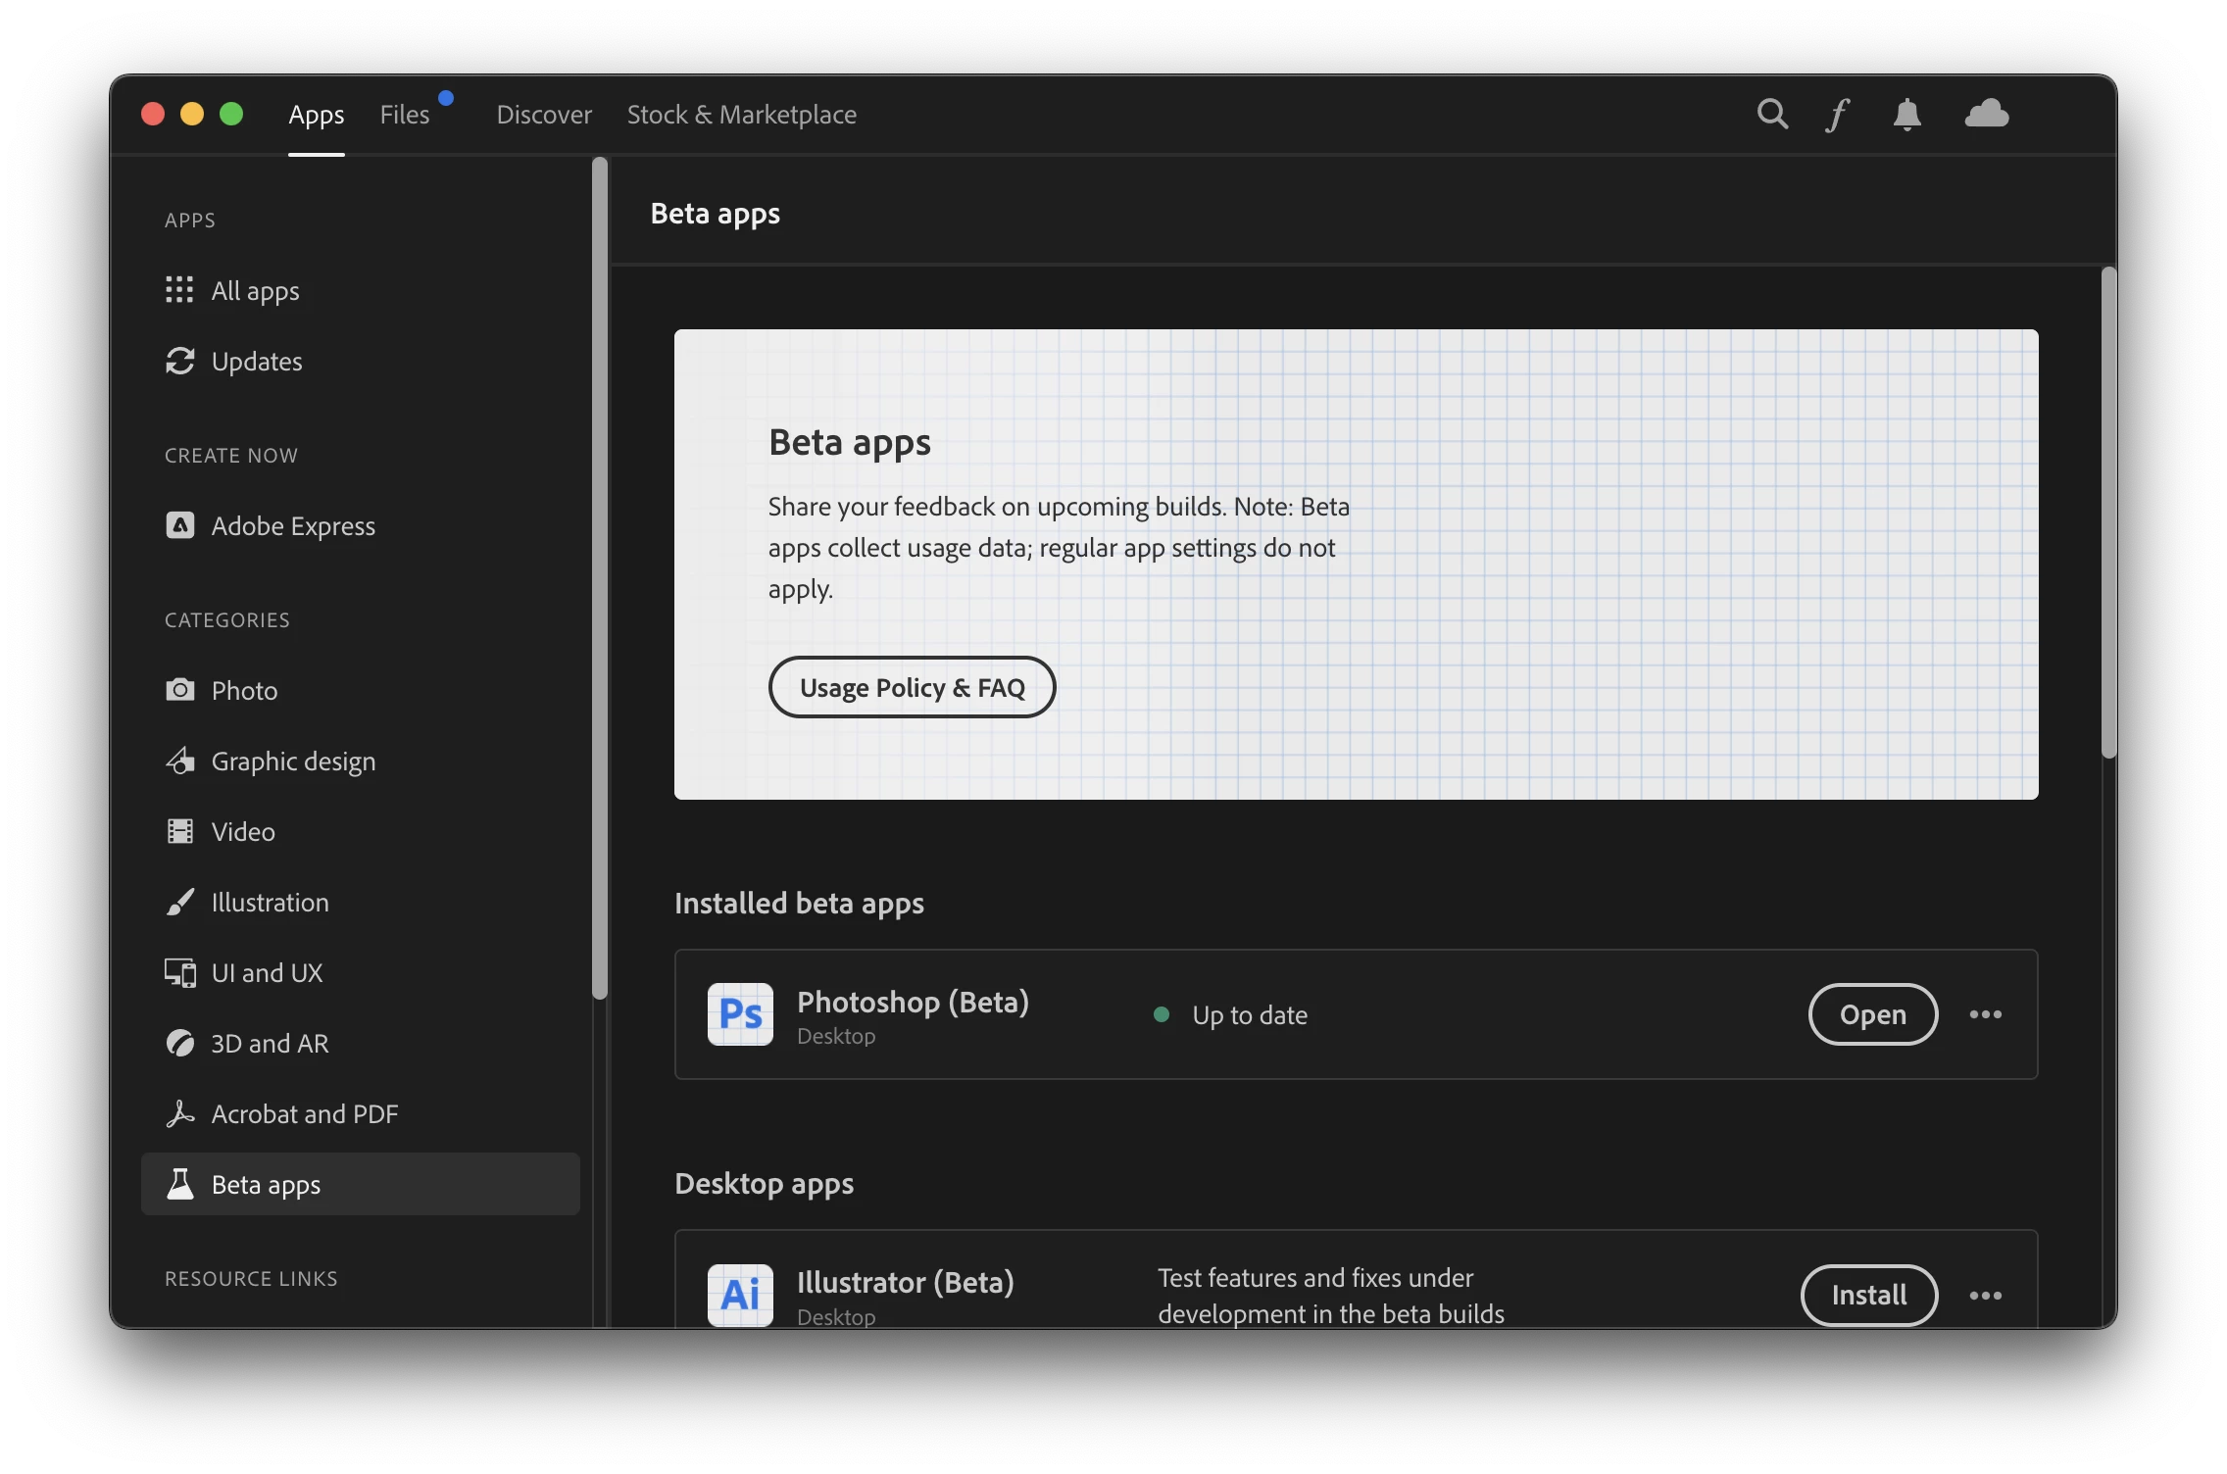This screenshot has height=1474, width=2227.
Task: Select the 3D and AR category
Action: (x=270, y=1044)
